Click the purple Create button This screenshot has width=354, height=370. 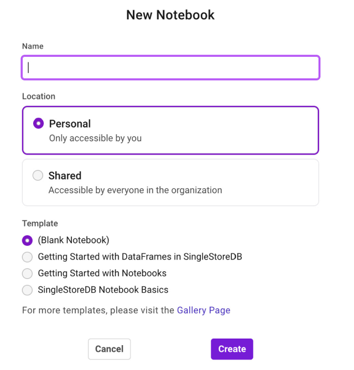coord(232,349)
